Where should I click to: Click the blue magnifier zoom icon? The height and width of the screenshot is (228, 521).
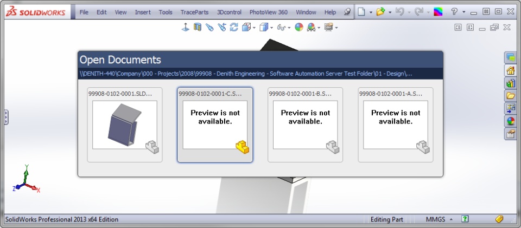coord(209,27)
